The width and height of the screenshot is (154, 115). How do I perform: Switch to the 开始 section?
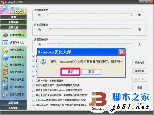[13, 17]
